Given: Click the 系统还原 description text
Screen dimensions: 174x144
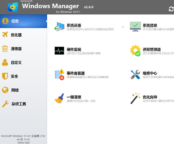Looking at the screenshot, I should pos(90,29).
